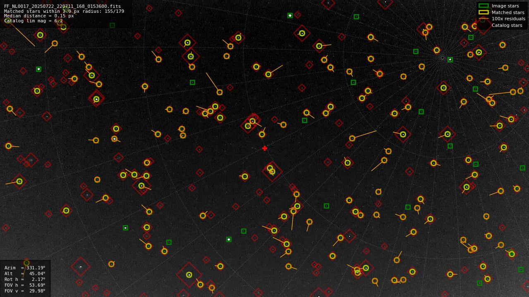529x297 pixels.
Task: Click the red cross marker at field centre
Action: [x=265, y=148]
